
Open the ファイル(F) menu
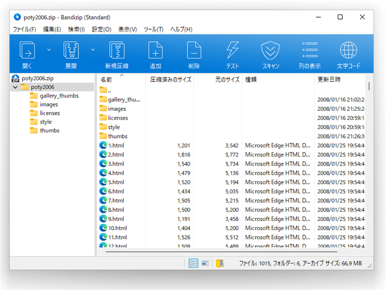click(x=24, y=29)
